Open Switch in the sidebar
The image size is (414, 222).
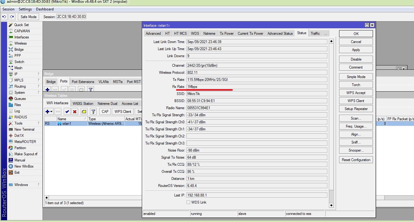(x=19, y=62)
